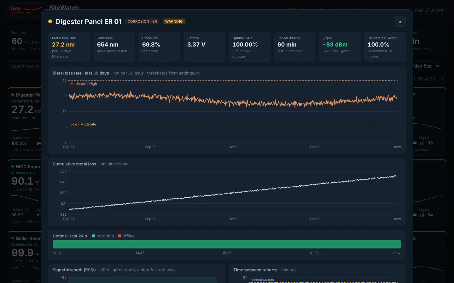Image resolution: width=454 pixels, height=283 pixels.
Task: Click the 13:37 tick on uptime timeline
Action: tap(140, 253)
